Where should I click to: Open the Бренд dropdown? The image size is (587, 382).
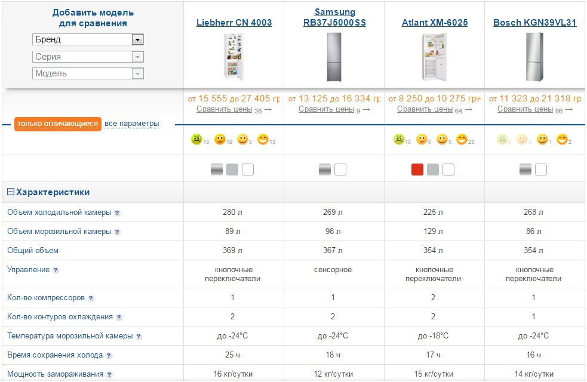coord(88,40)
